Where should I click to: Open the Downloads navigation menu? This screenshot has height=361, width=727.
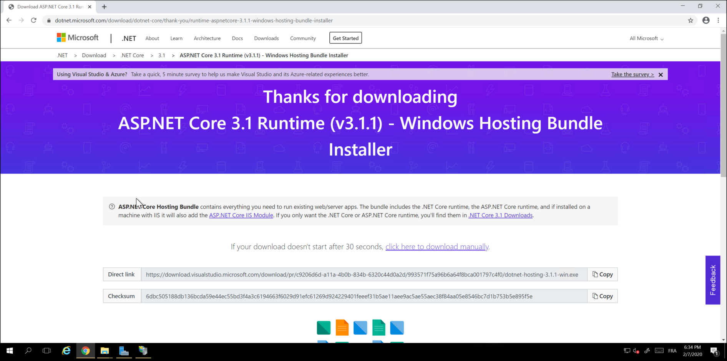(x=266, y=38)
